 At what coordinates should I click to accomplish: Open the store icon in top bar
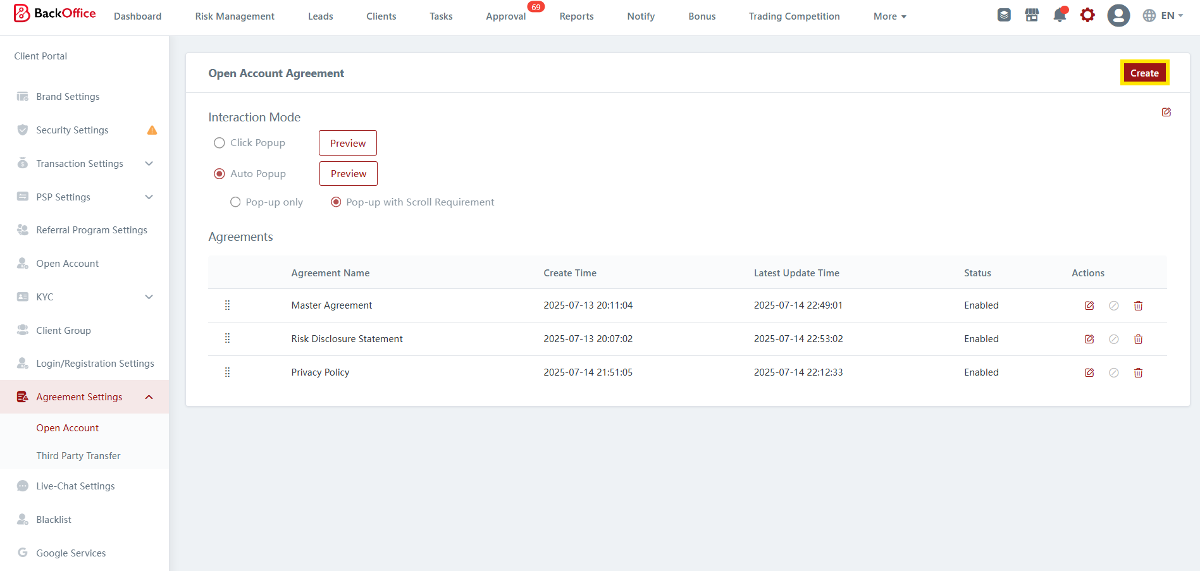(1032, 15)
